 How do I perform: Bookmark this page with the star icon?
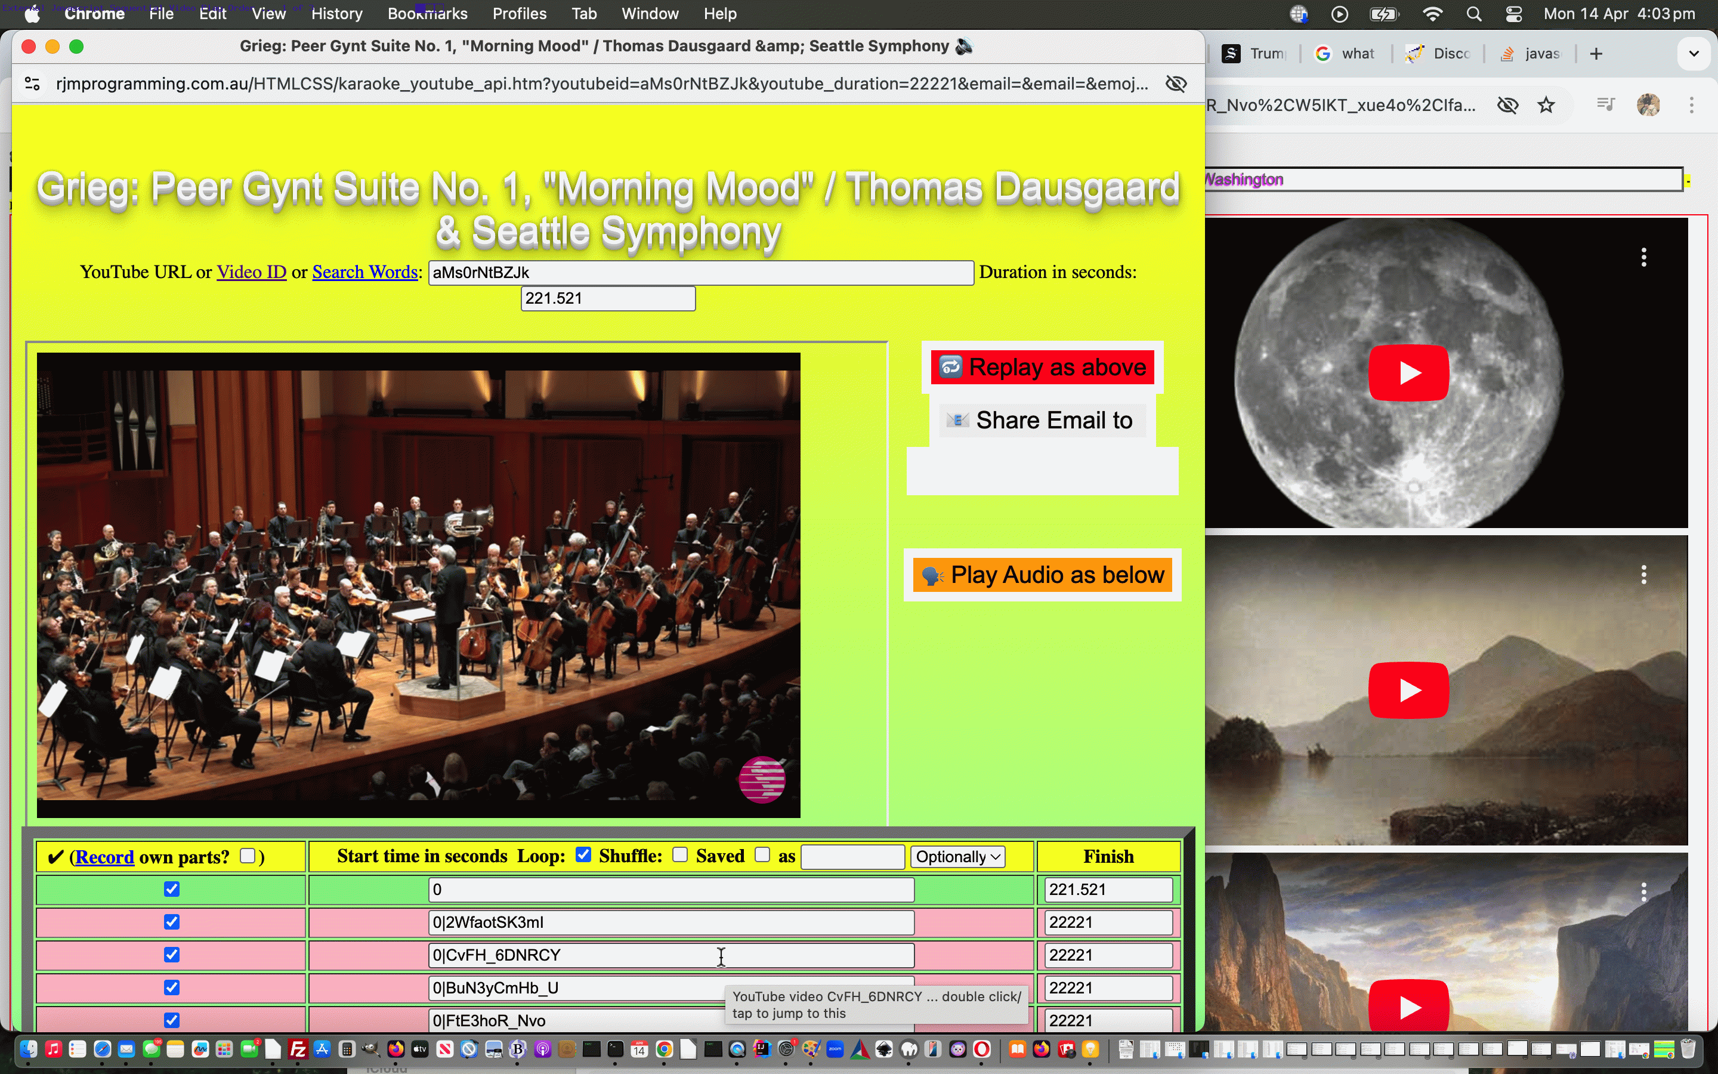(1546, 105)
